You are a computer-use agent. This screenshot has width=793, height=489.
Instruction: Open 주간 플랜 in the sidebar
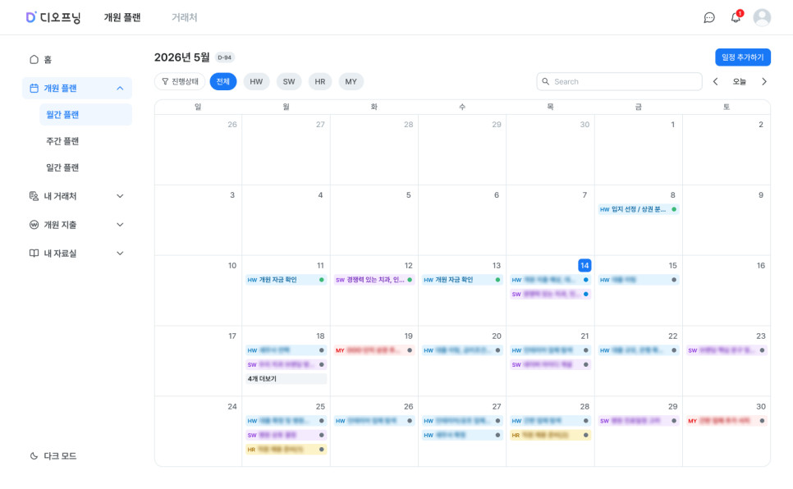pyautogui.click(x=62, y=141)
